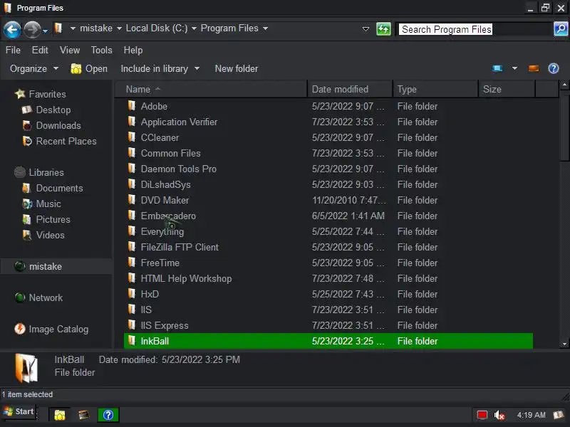Sort by Date modified column header
Viewport: 570px width, 427px height.
[x=350, y=89]
